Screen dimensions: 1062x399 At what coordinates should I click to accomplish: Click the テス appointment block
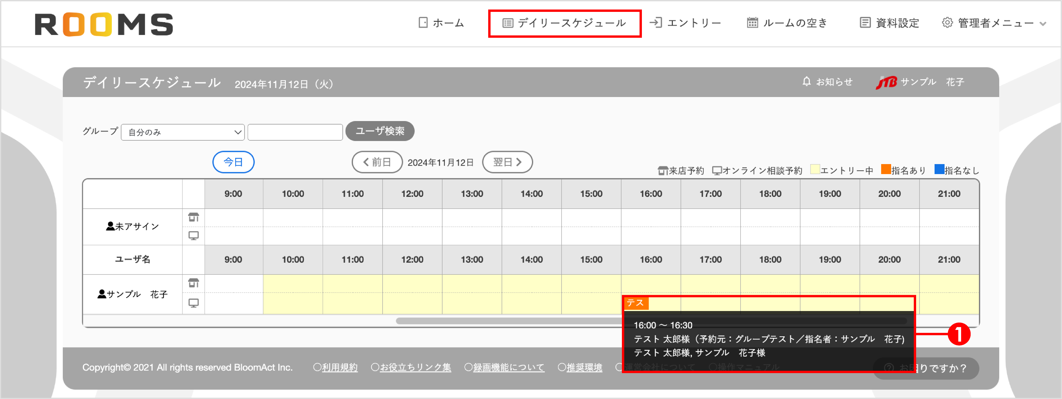(637, 304)
